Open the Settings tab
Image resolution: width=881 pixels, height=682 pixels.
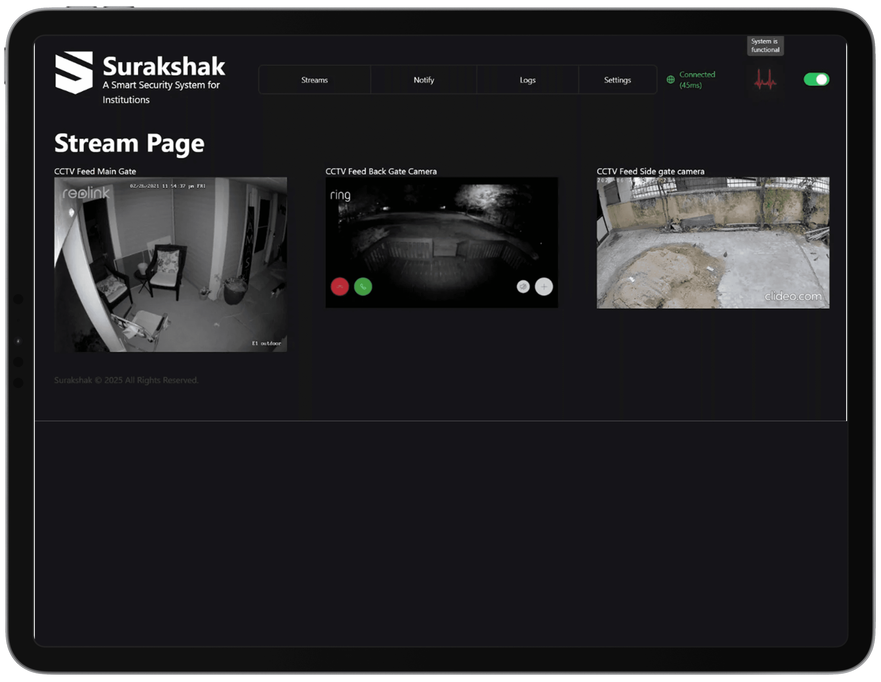617,80
